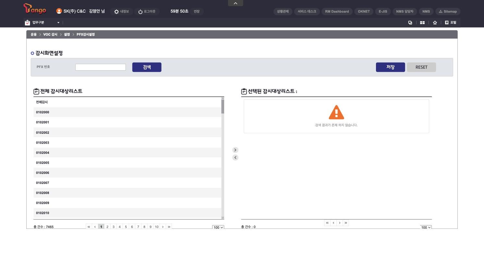The width and height of the screenshot is (484, 263).
Task: Click the 저장 button
Action: click(391, 67)
